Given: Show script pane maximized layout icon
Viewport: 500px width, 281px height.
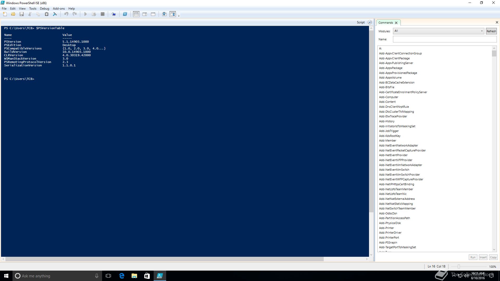Looking at the screenshot, I should tap(153, 14).
